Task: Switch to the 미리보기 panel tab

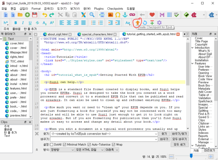Action: click(x=209, y=151)
